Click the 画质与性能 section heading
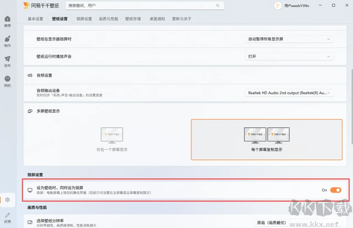353x228 pixels. (x=37, y=207)
